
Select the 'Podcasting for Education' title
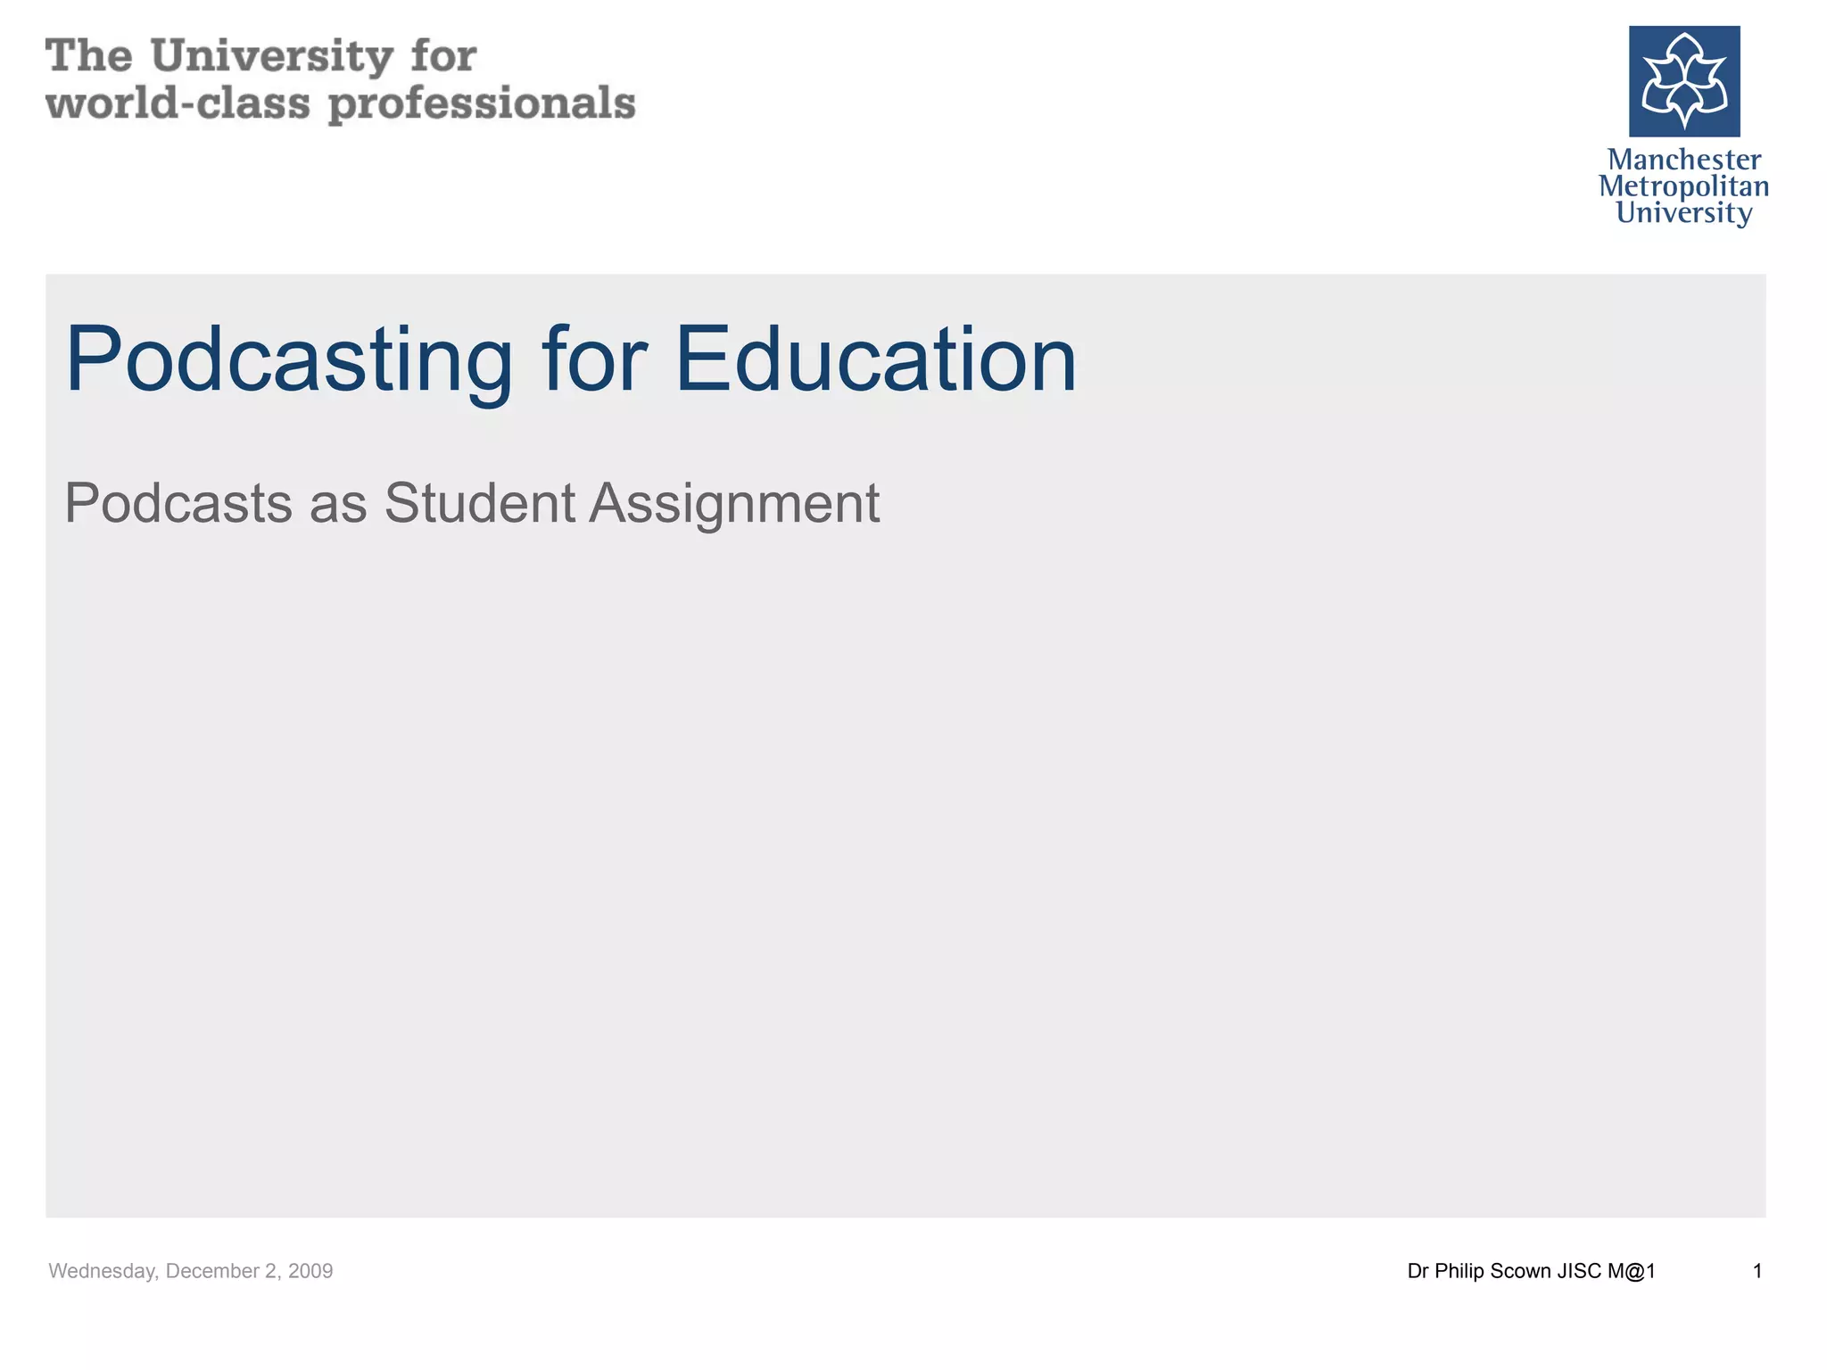tap(571, 359)
